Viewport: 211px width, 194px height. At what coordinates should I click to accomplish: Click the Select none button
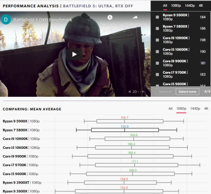pyautogui.click(x=187, y=91)
